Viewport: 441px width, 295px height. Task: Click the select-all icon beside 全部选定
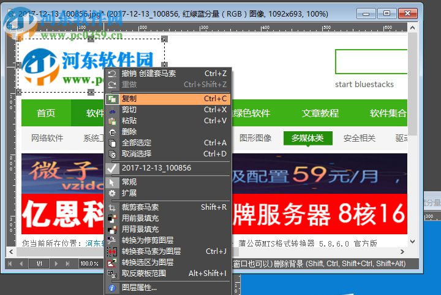112,143
